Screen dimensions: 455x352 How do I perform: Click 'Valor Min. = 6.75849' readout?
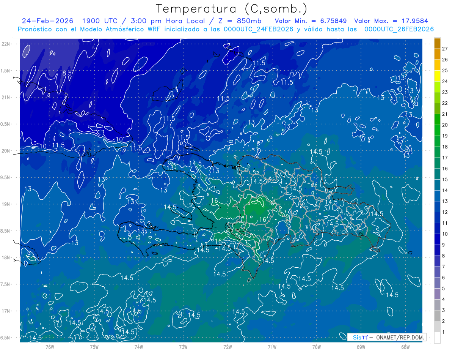point(311,21)
